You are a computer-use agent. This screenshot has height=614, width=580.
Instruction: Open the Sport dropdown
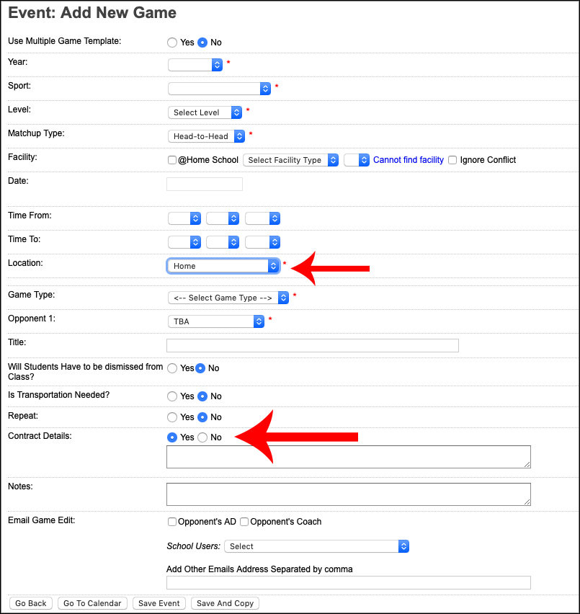tap(219, 89)
